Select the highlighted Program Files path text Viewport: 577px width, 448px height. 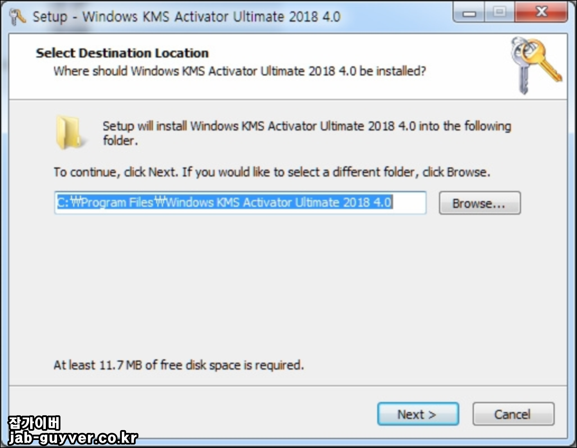224,203
